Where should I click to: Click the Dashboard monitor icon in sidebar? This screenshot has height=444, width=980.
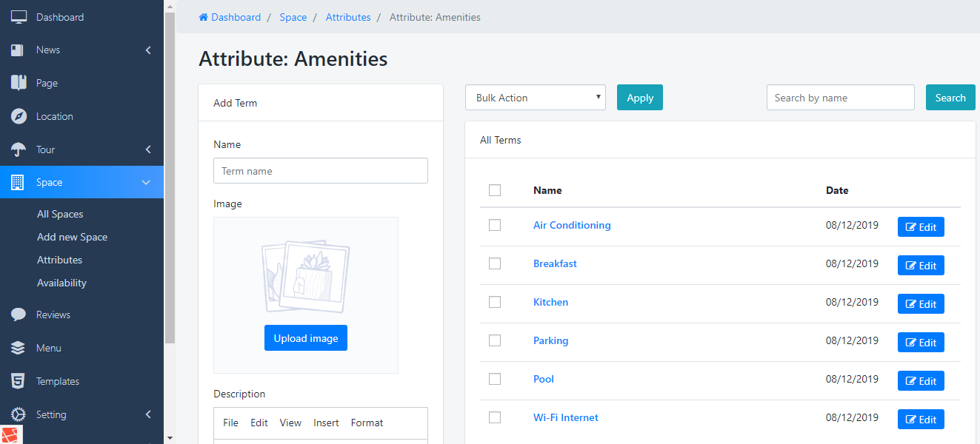coord(19,17)
